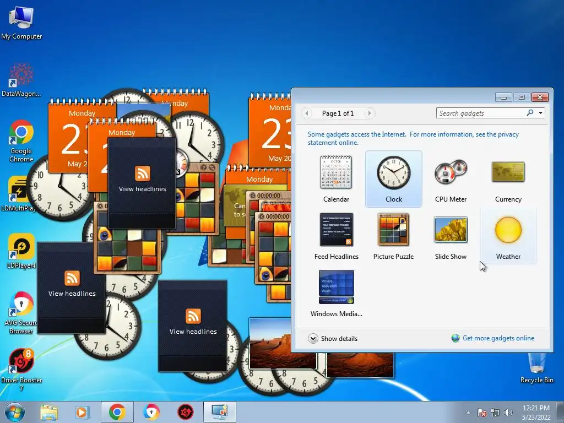Click View headlines on the top feed gadget

(143, 189)
